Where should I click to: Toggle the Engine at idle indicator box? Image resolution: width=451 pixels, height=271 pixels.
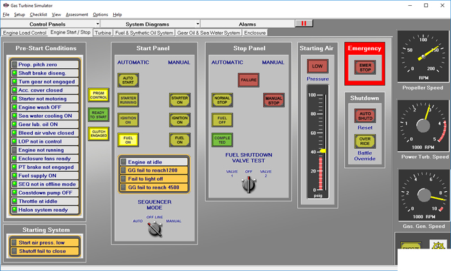(124, 162)
